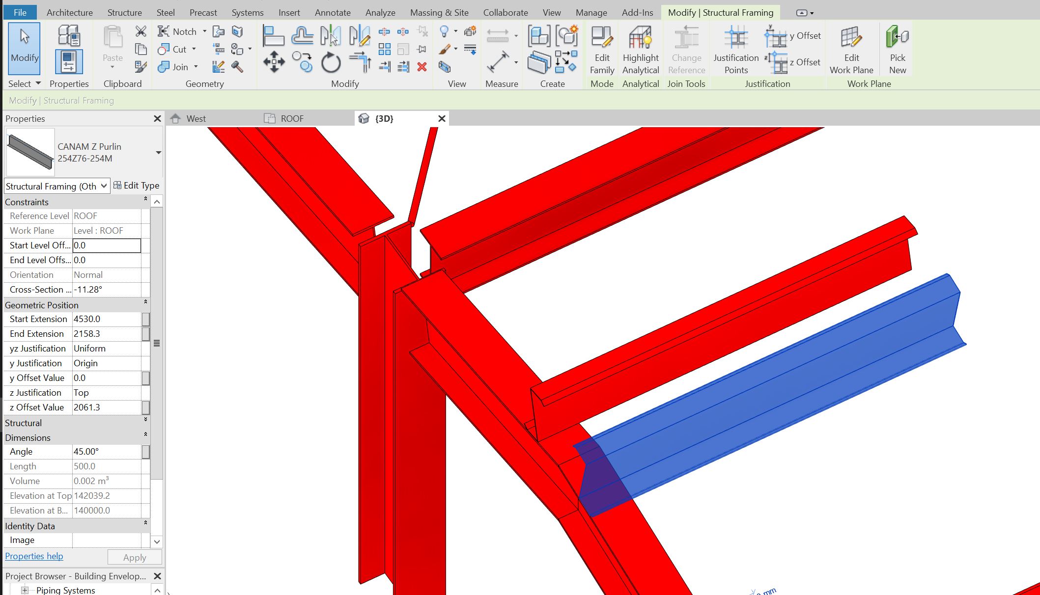The width and height of the screenshot is (1040, 595).
Task: Activate the Move tool
Action: tap(274, 62)
